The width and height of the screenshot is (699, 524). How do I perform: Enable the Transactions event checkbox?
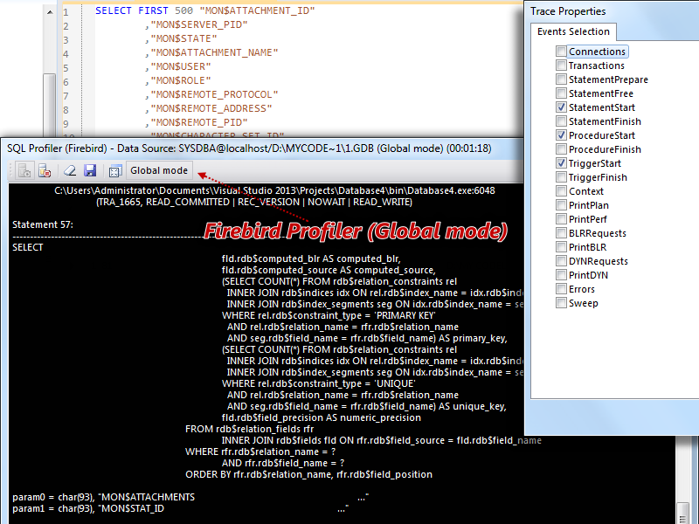pos(561,65)
